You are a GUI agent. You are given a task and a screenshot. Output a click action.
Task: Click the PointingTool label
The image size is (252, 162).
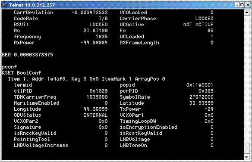(x=32, y=140)
